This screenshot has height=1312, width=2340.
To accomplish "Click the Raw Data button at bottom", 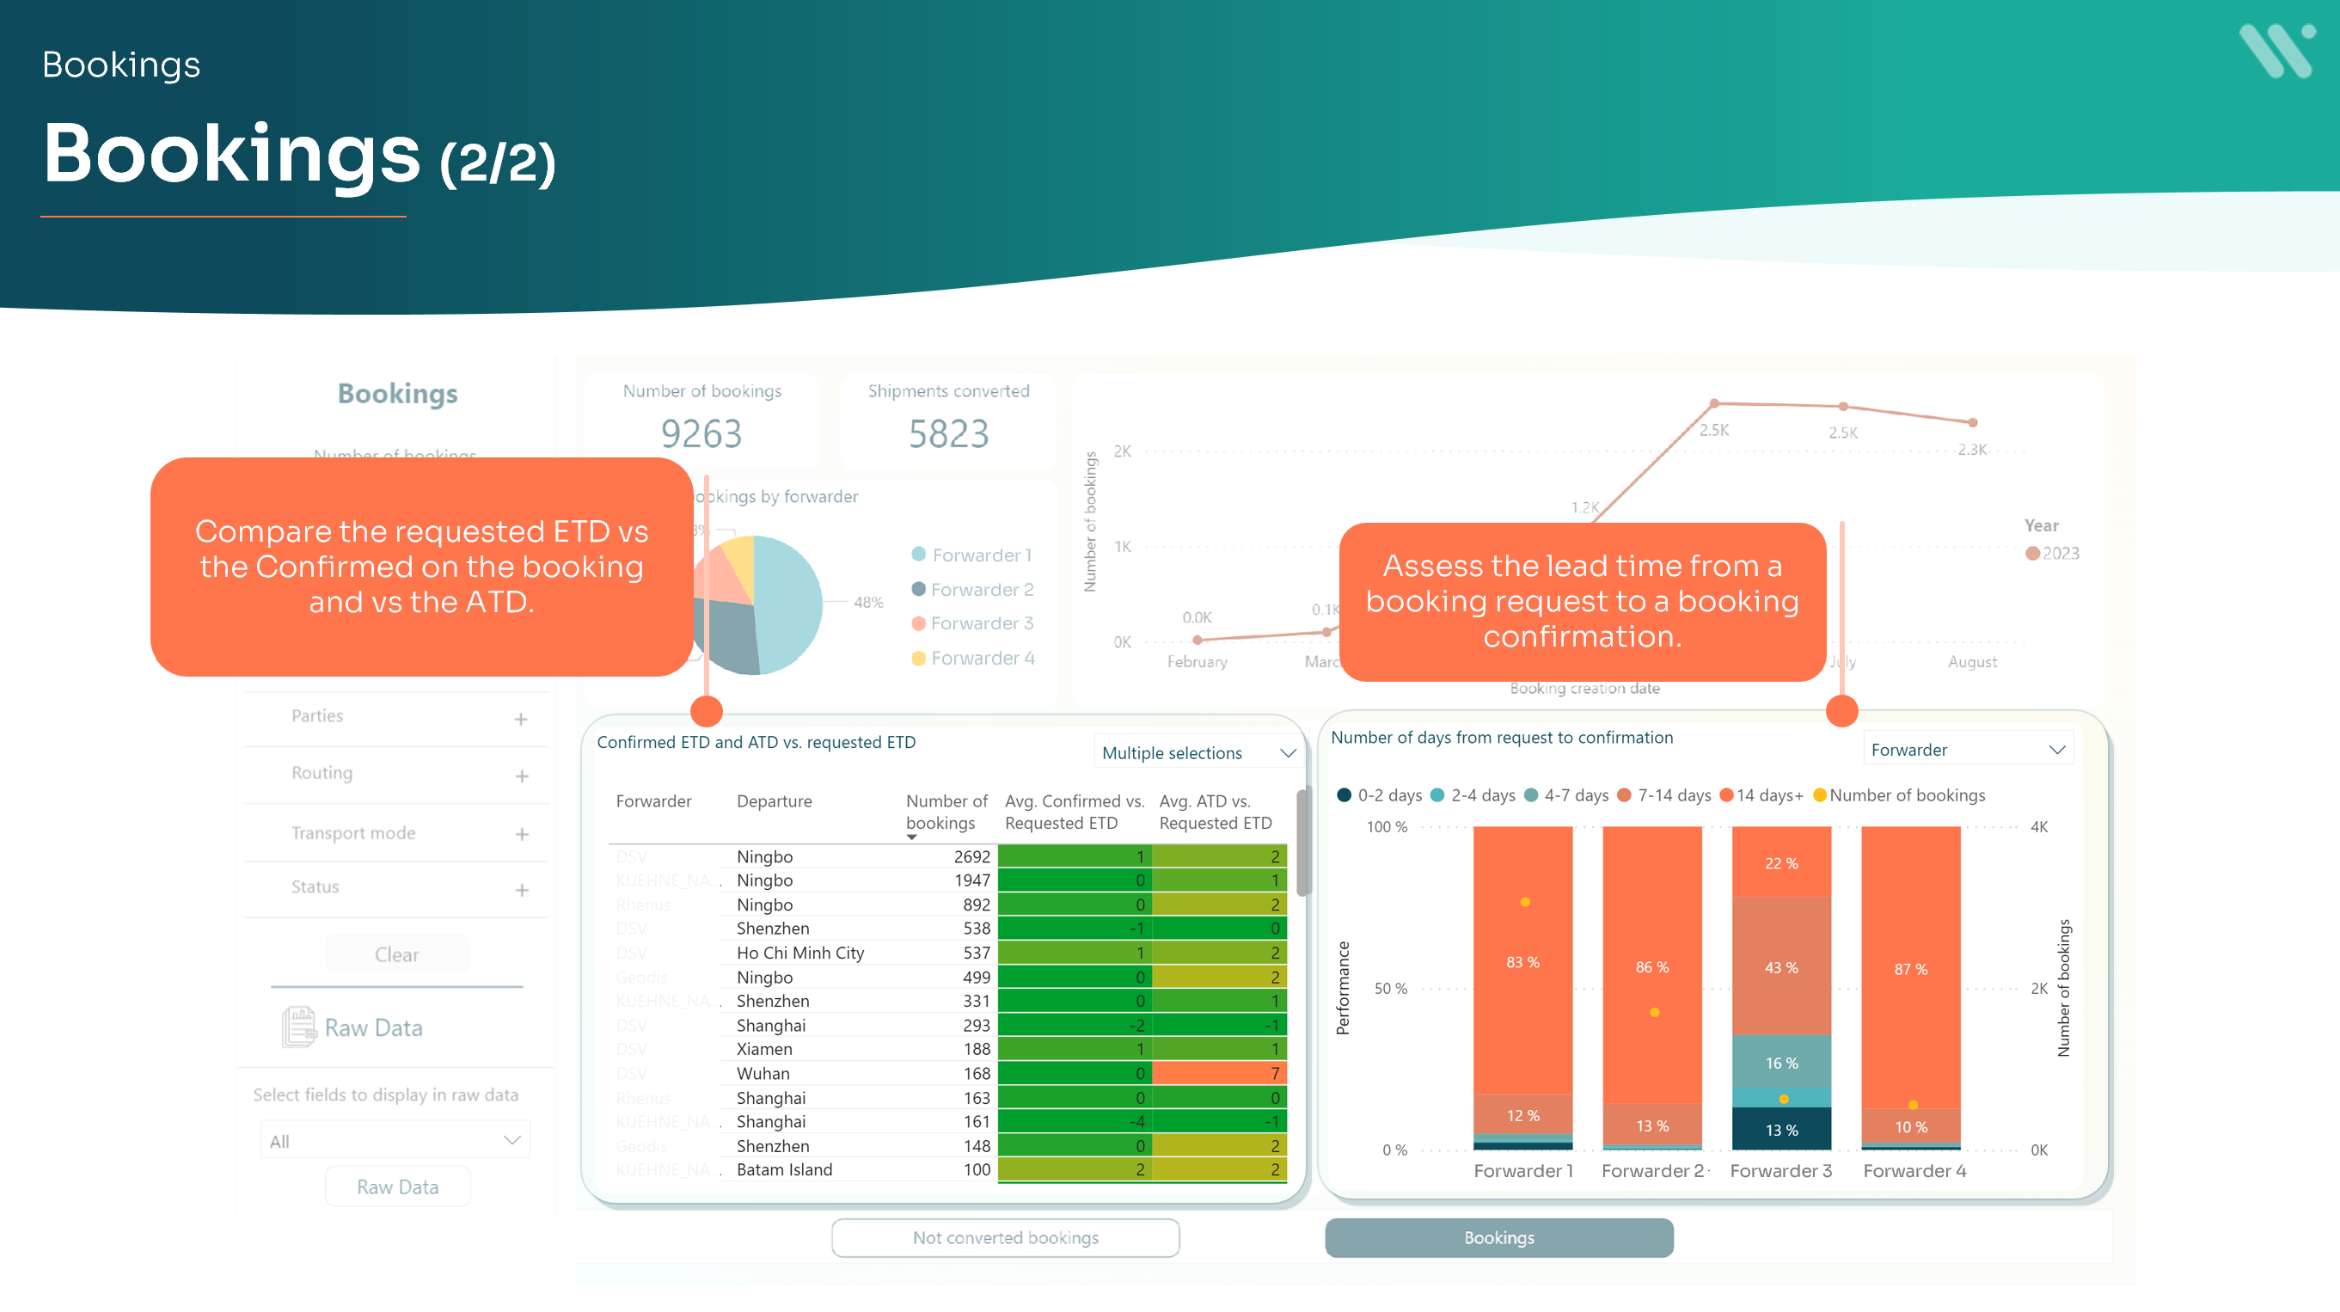I will 397,1186.
